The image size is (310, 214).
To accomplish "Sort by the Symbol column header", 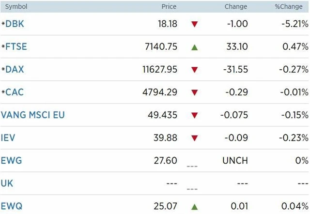I will tap(13, 7).
